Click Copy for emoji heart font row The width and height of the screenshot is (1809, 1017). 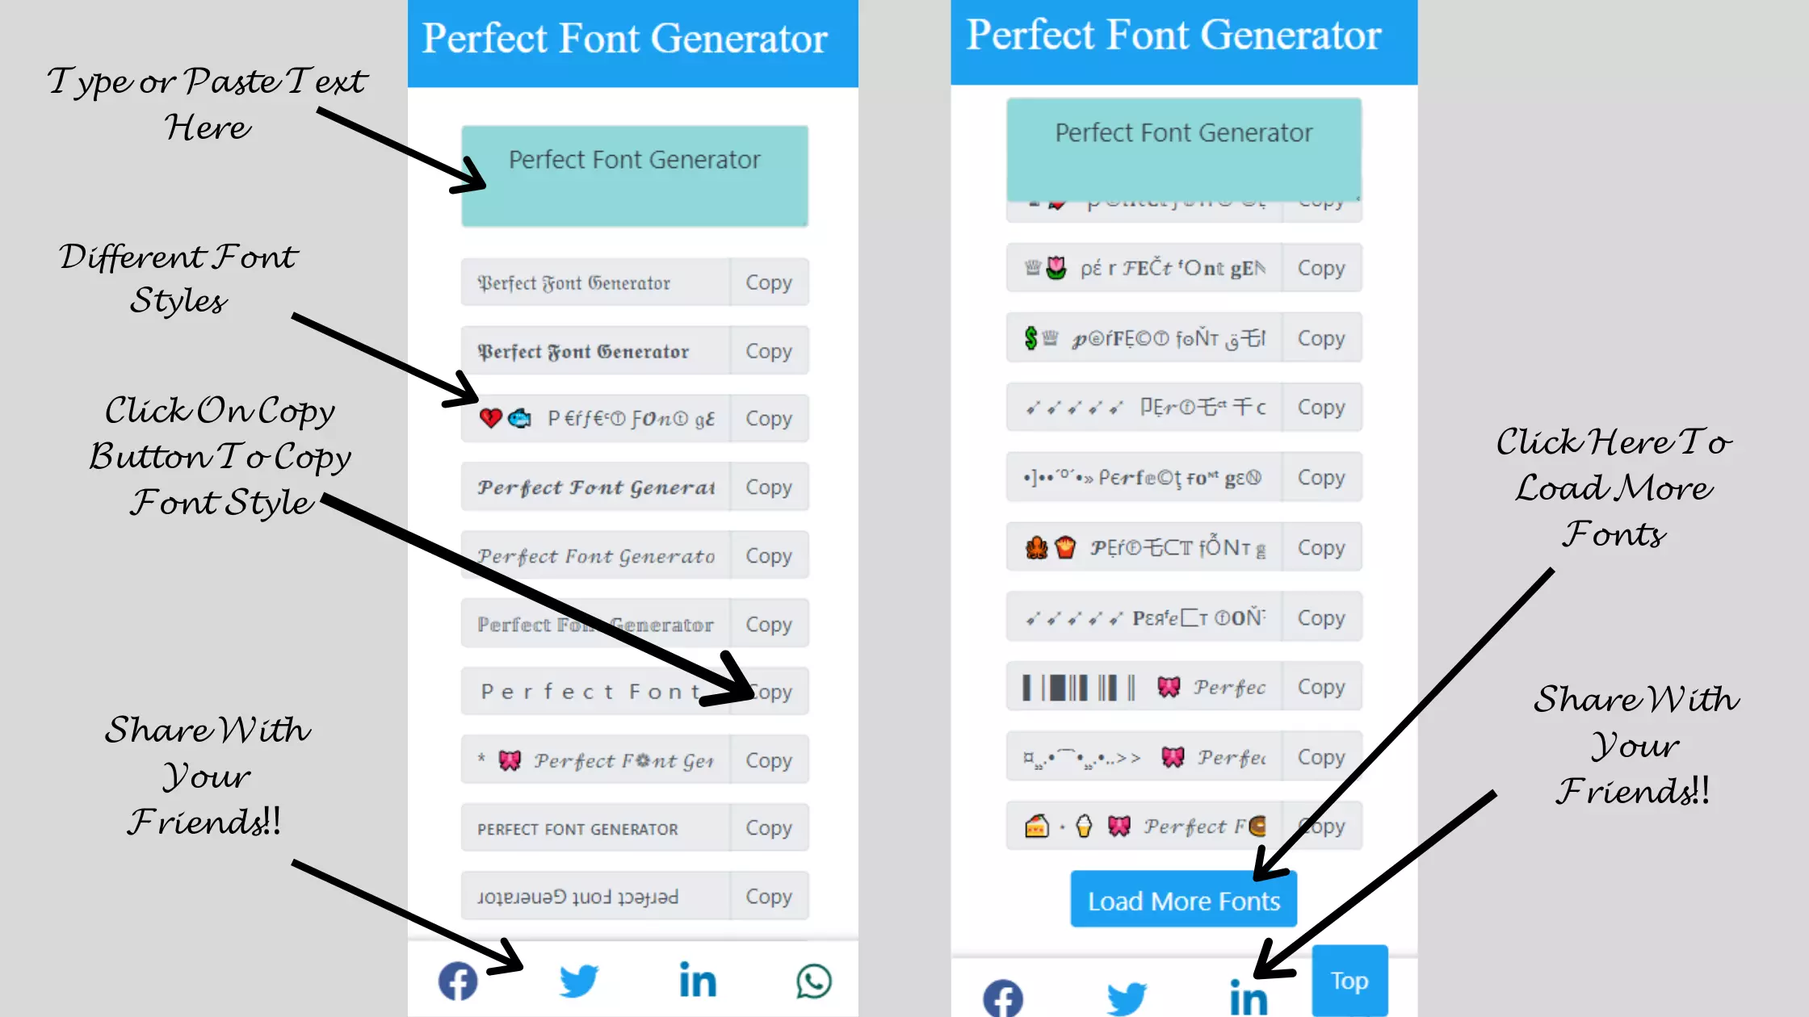click(768, 418)
